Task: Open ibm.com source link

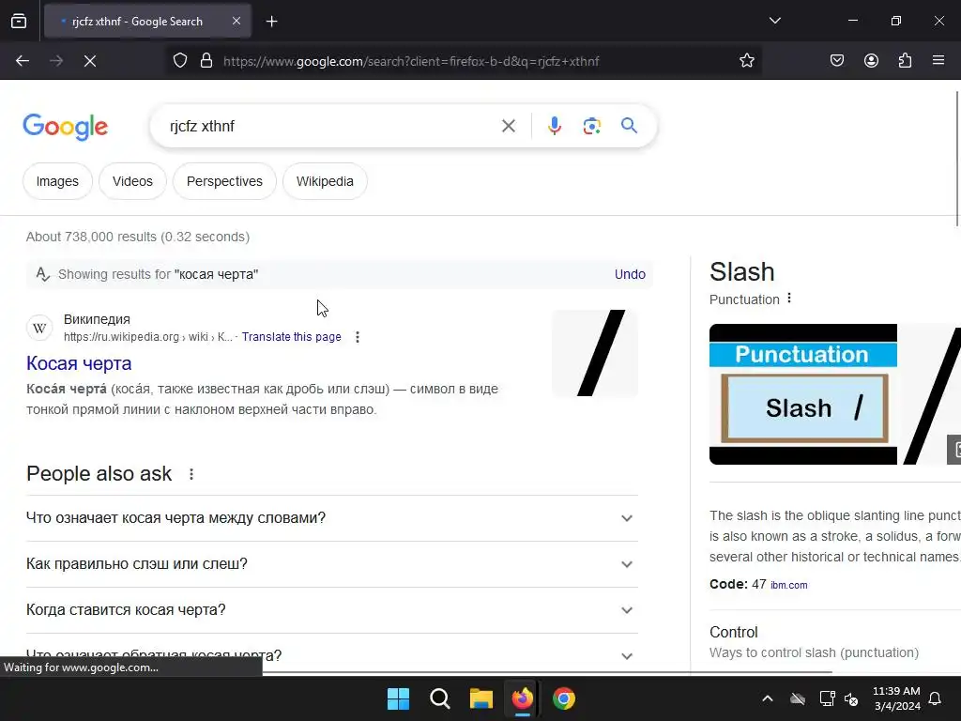Action: coord(788,586)
